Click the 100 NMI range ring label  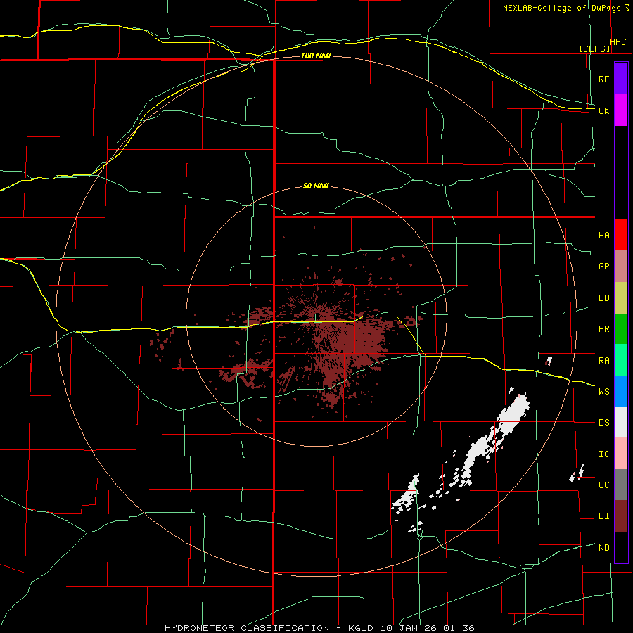(316, 56)
